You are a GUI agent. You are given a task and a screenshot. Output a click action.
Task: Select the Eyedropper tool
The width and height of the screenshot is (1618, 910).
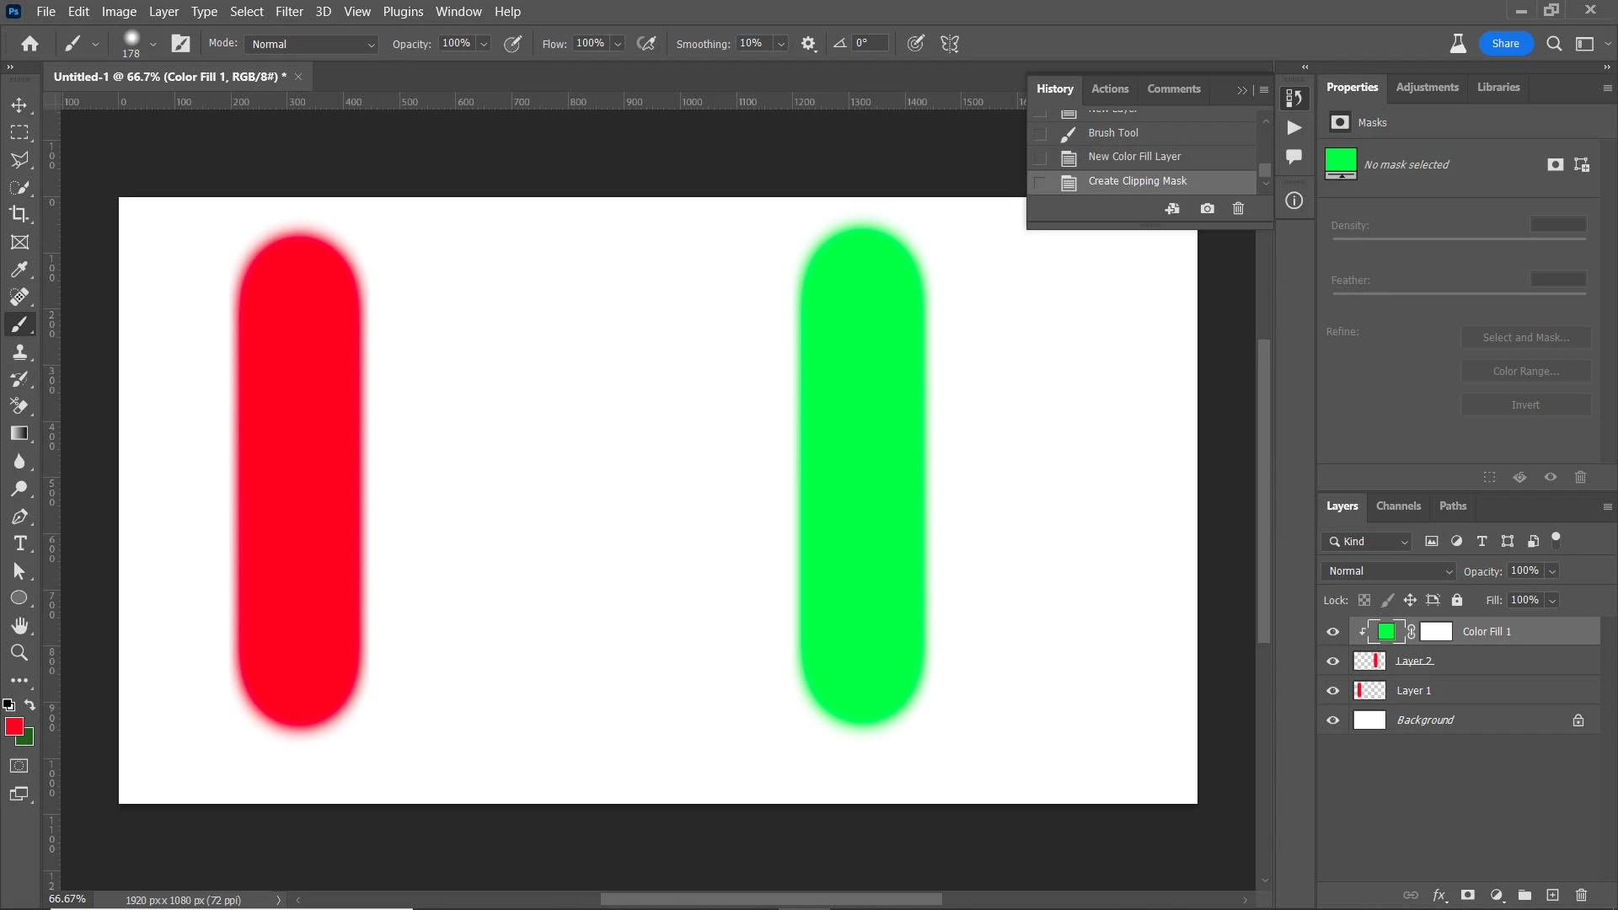click(19, 270)
